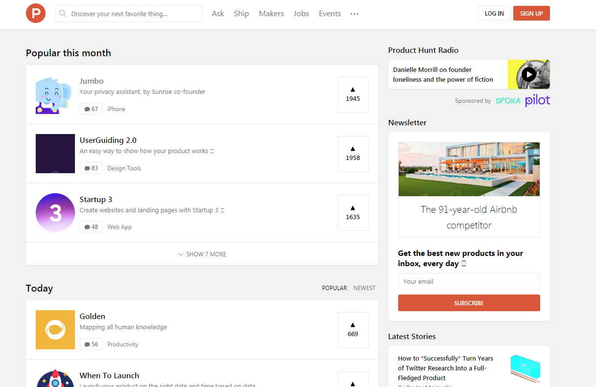Screen dimensions: 596x387
Task: Expand SHOW 7 MORE products
Action: [x=202, y=254]
